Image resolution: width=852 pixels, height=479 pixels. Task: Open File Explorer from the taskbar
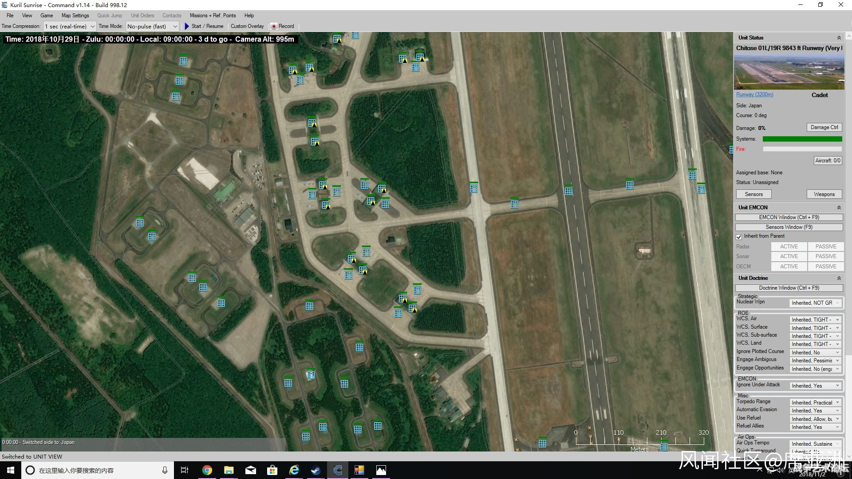click(229, 470)
